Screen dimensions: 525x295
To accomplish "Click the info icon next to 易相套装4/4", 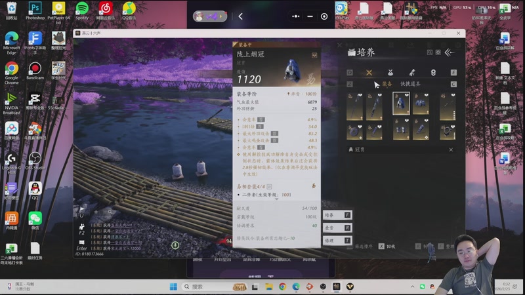I will 269,187.
